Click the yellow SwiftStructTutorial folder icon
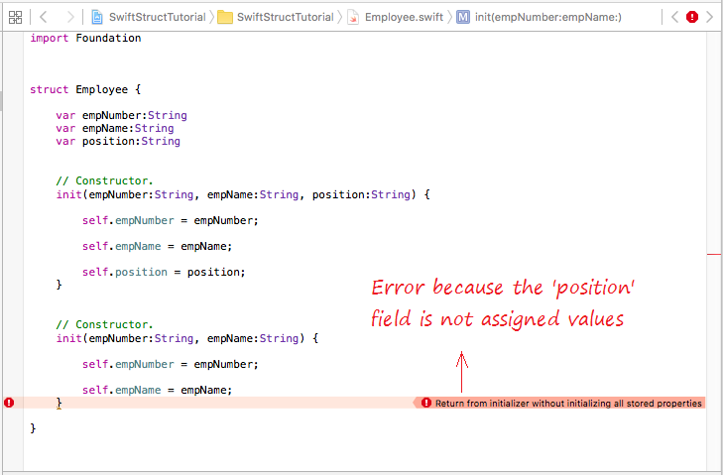 click(x=225, y=17)
